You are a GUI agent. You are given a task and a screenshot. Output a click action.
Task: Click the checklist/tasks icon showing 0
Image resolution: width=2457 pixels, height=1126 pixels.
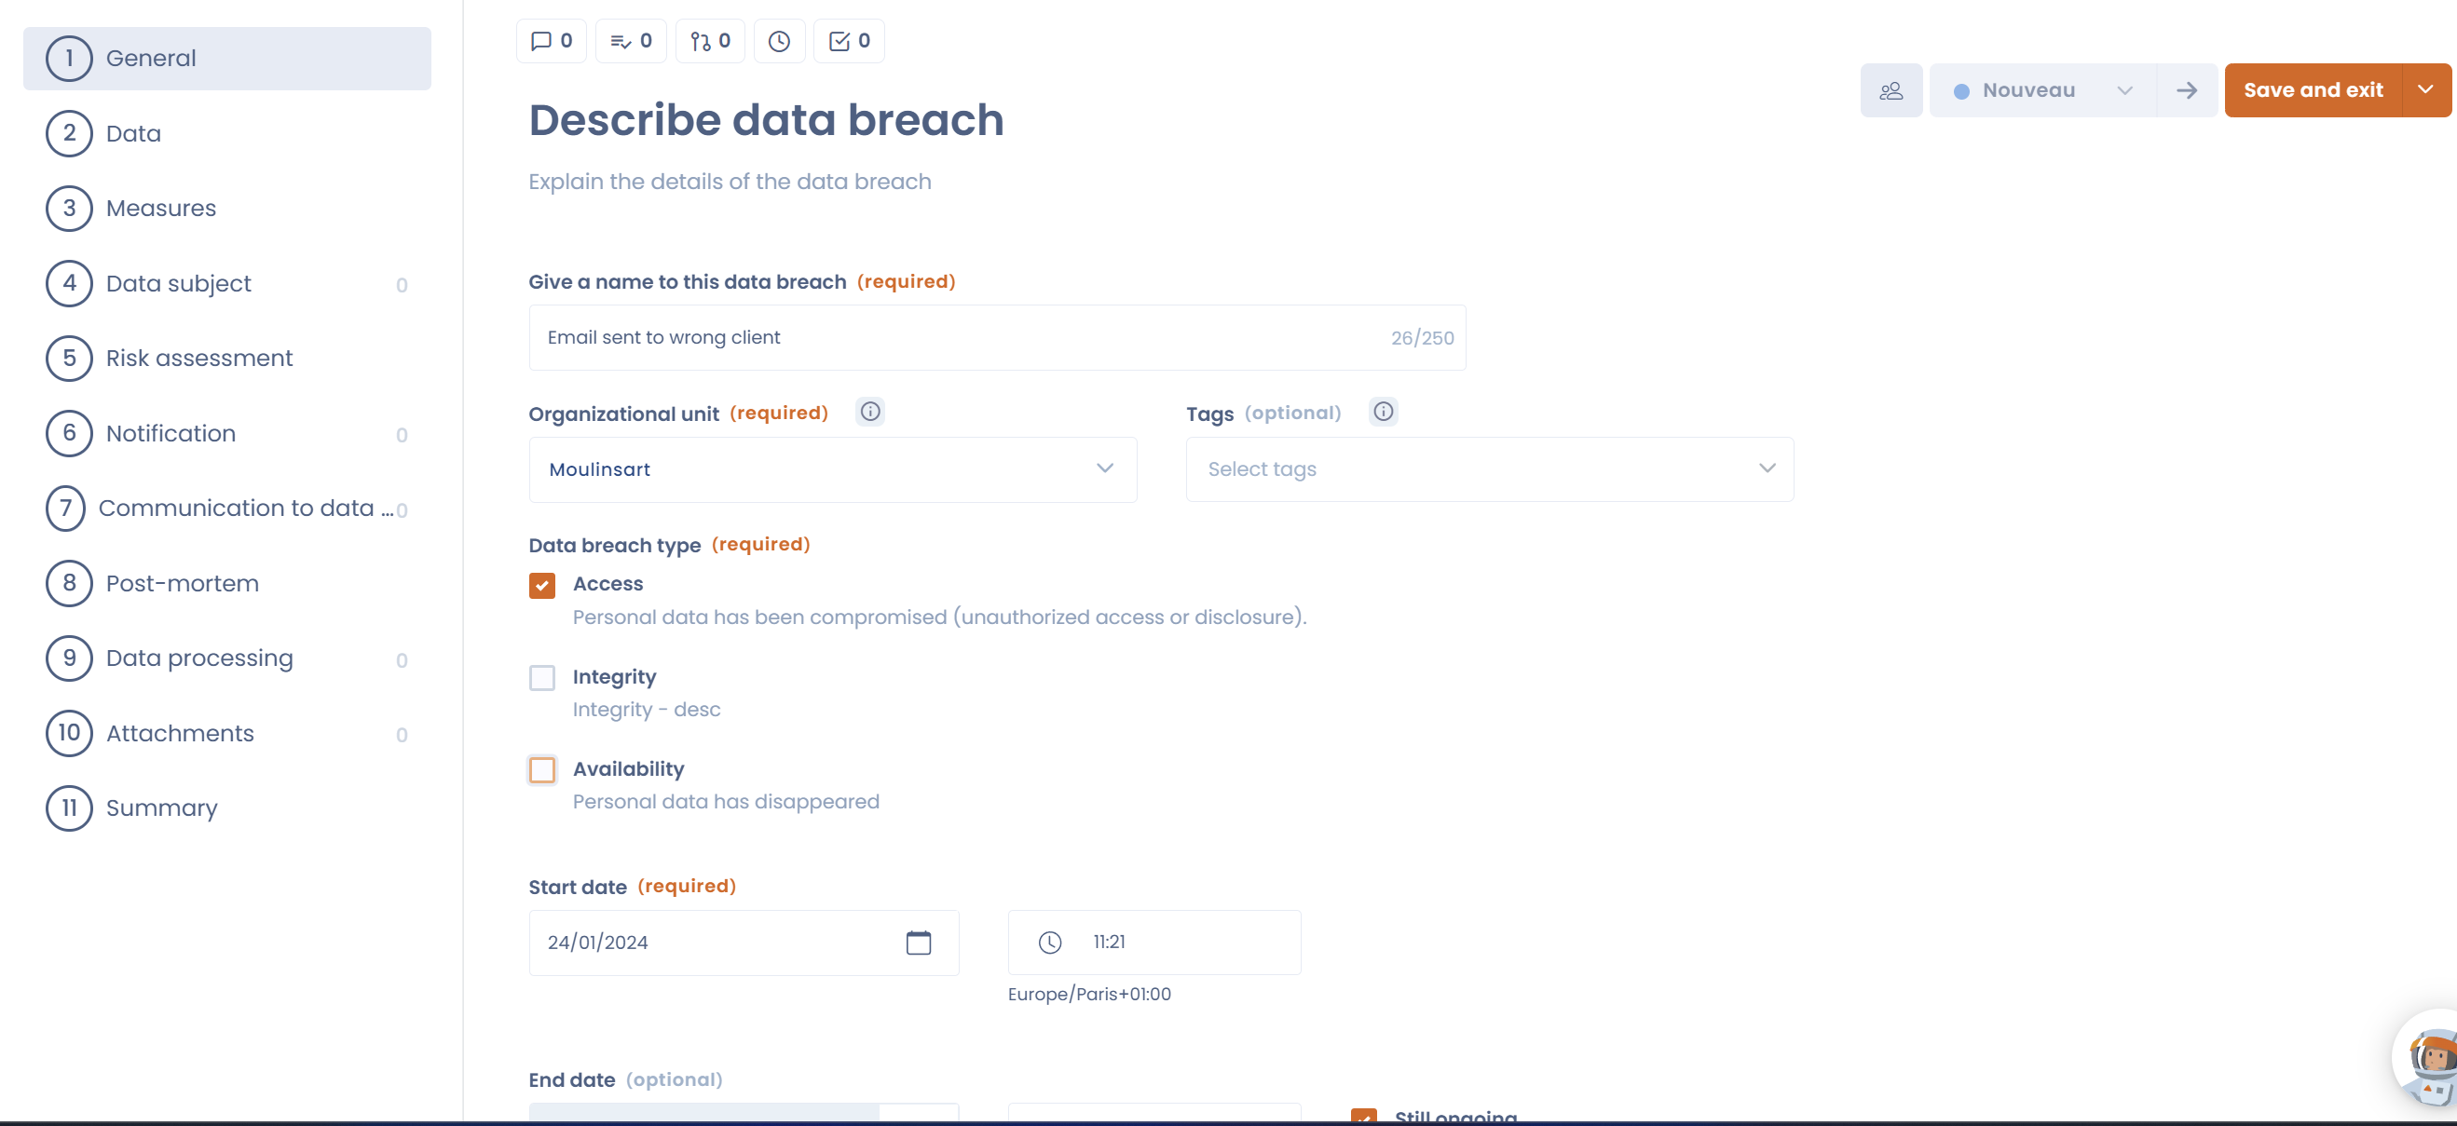click(x=850, y=41)
